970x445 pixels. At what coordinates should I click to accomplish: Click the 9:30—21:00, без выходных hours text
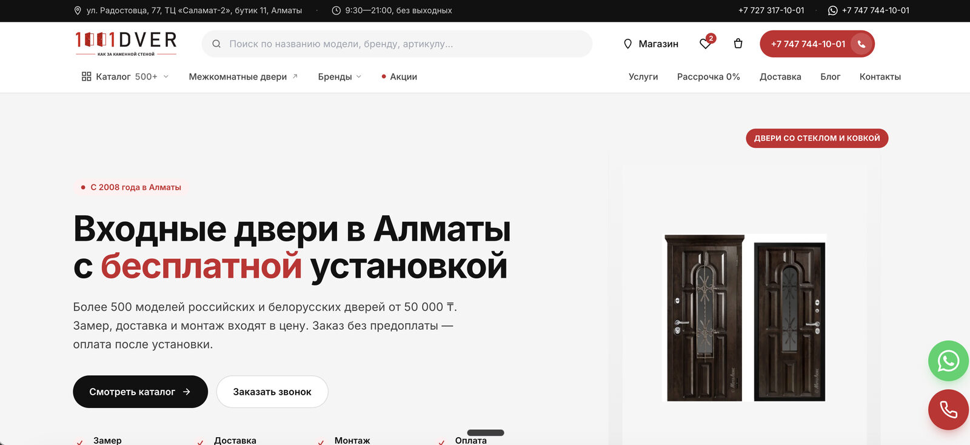pos(398,10)
